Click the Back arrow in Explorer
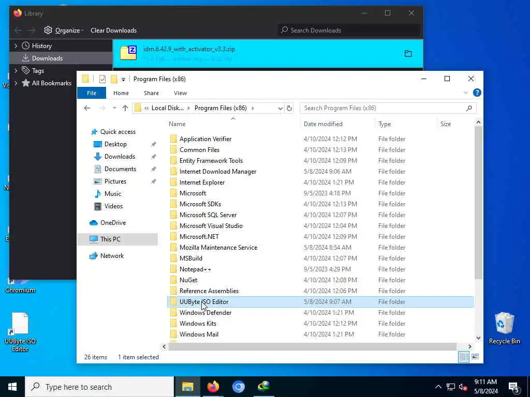This screenshot has width=530, height=397. point(87,108)
